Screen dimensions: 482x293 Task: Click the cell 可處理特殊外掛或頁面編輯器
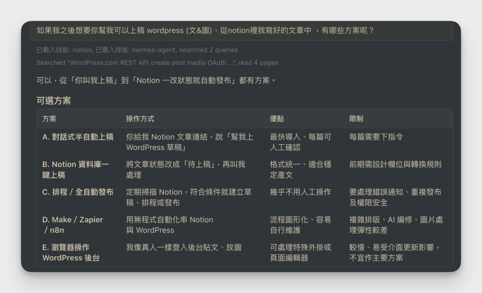tap(300, 253)
